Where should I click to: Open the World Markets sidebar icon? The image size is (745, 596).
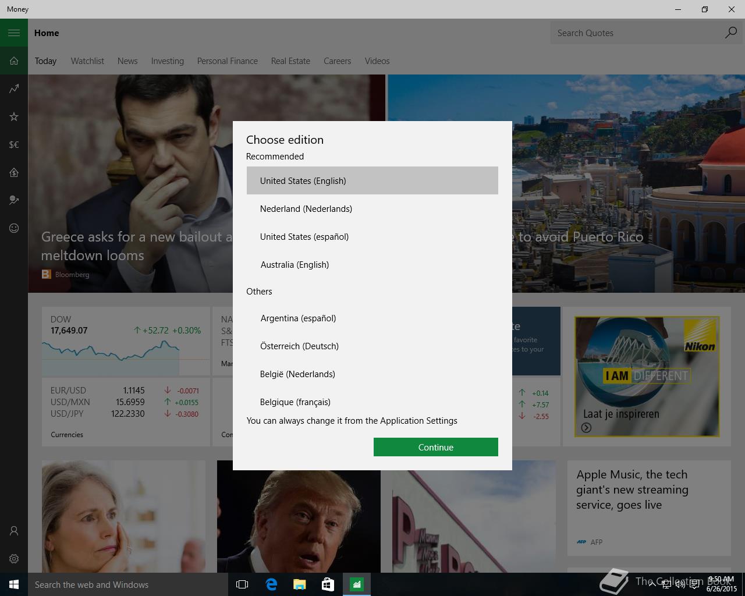point(14,201)
